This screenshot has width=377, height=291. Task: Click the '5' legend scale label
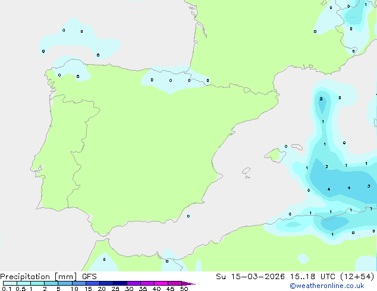(58, 289)
